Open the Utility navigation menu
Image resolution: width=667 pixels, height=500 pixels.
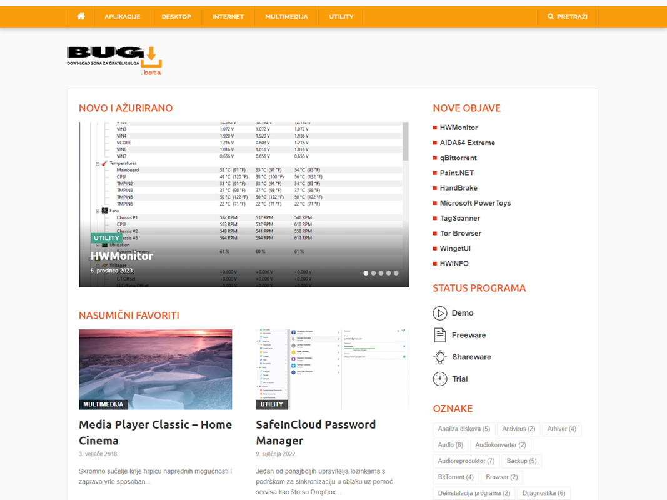[x=341, y=17]
